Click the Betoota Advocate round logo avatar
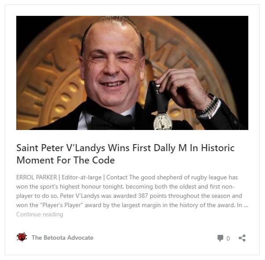Image resolution: width=265 pixels, height=260 pixels. coord(22,237)
